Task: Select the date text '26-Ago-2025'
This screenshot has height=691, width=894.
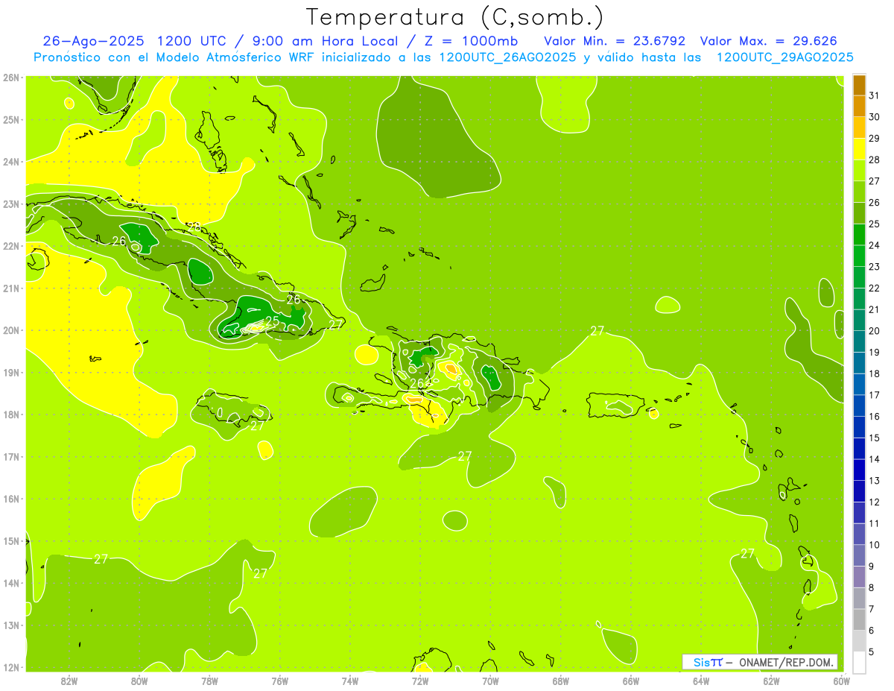Action: click(95, 41)
